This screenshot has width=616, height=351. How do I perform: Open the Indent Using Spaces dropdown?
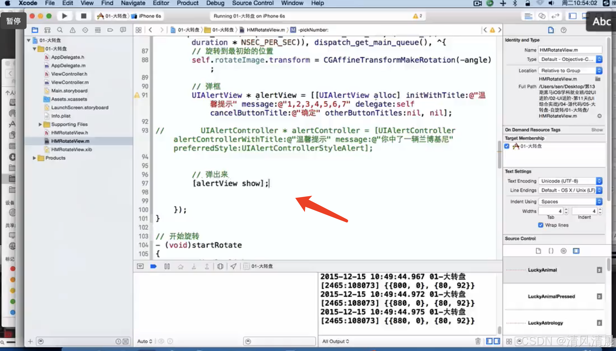[570, 201]
